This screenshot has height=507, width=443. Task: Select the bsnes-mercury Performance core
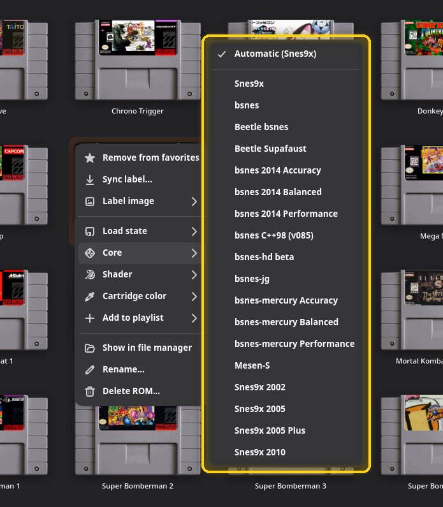pos(286,344)
